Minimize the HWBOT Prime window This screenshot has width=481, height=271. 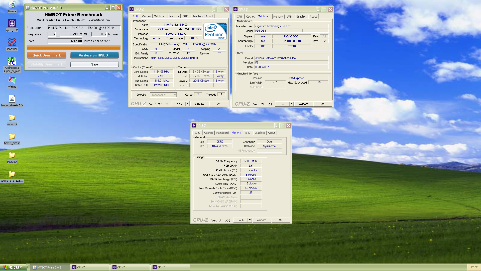pyautogui.click(x=107, y=8)
